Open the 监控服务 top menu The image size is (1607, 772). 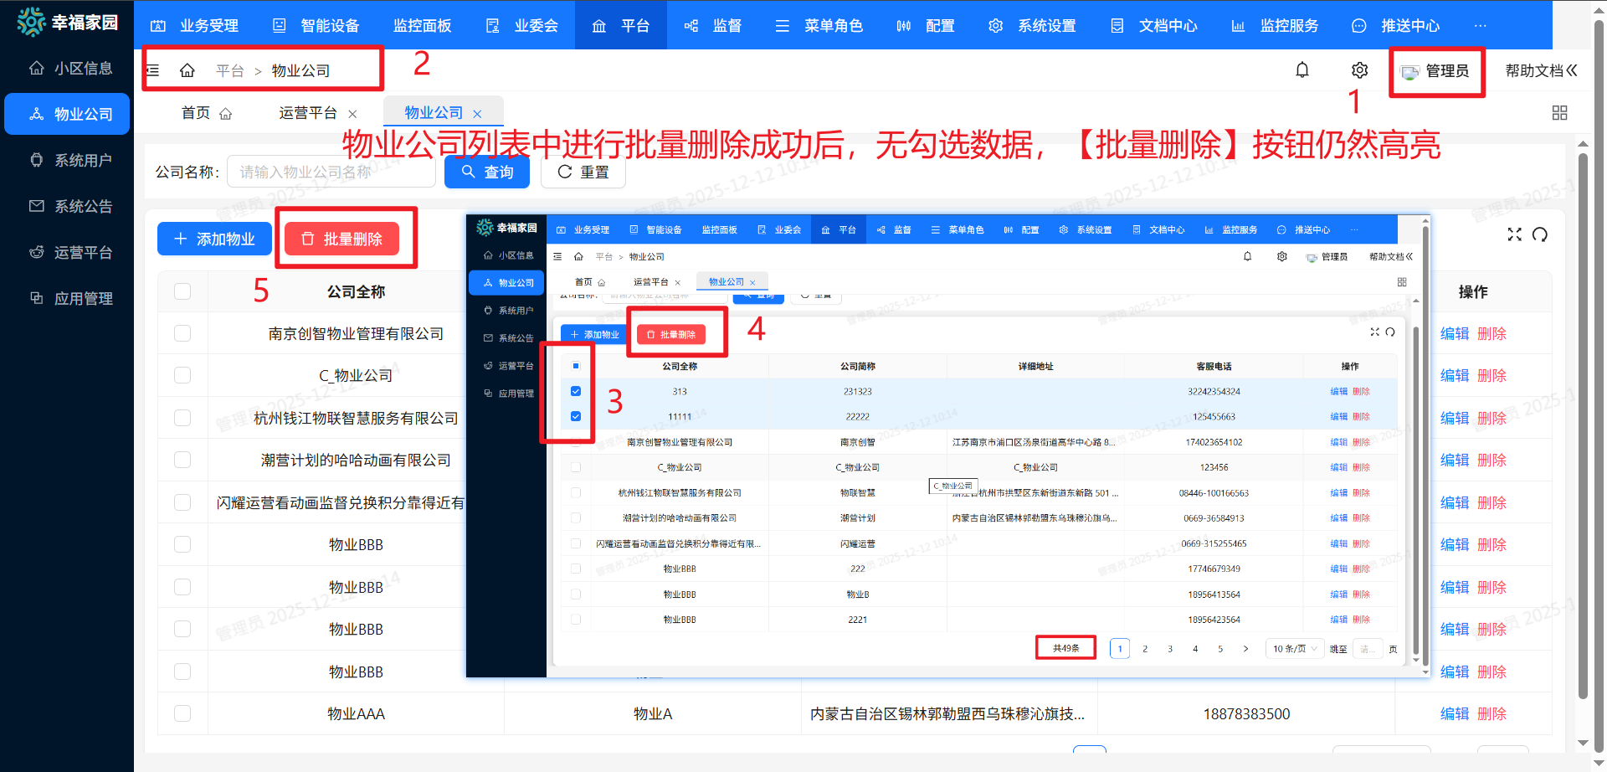tap(1275, 25)
